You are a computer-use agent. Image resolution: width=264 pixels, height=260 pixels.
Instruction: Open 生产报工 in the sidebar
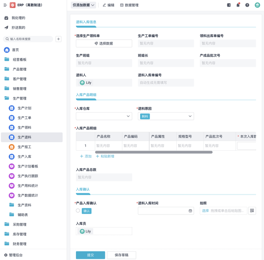tap(25, 147)
